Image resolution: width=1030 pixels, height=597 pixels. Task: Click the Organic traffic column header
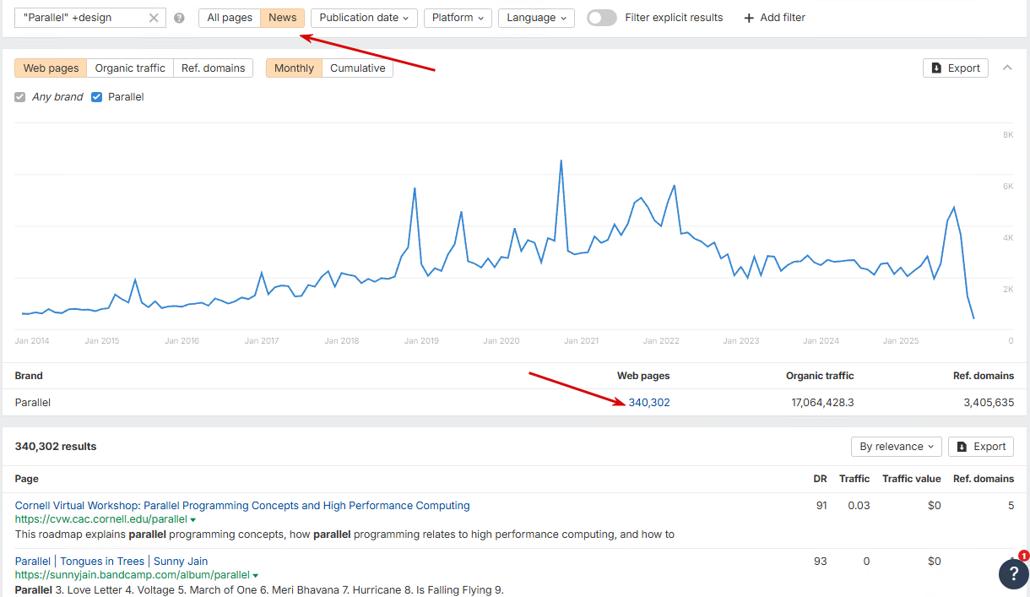pos(820,376)
